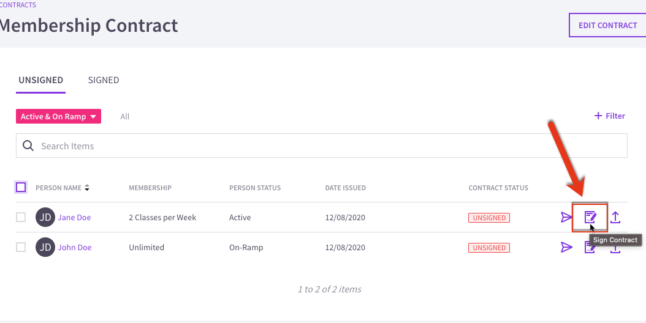Sort by Person Name column arrows
This screenshot has width=646, height=323.
(87, 188)
